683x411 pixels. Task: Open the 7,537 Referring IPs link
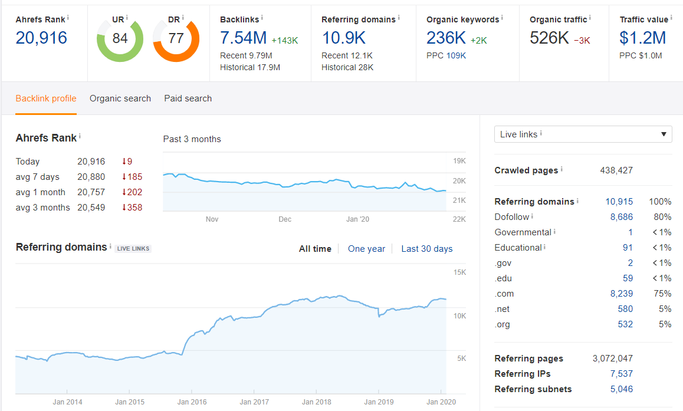click(x=621, y=374)
